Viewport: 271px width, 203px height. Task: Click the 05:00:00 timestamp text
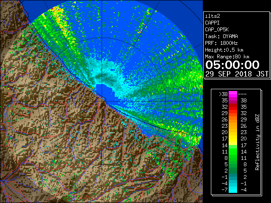[x=232, y=65]
